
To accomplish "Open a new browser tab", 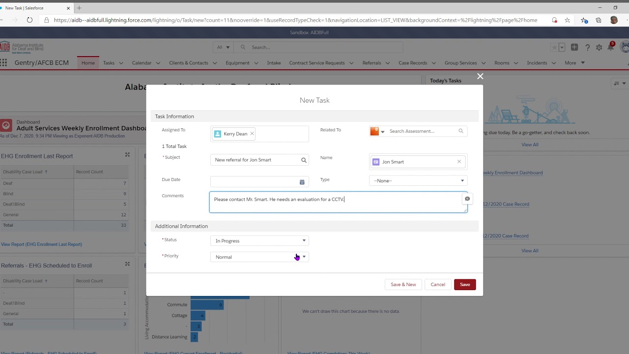I will (x=79, y=8).
